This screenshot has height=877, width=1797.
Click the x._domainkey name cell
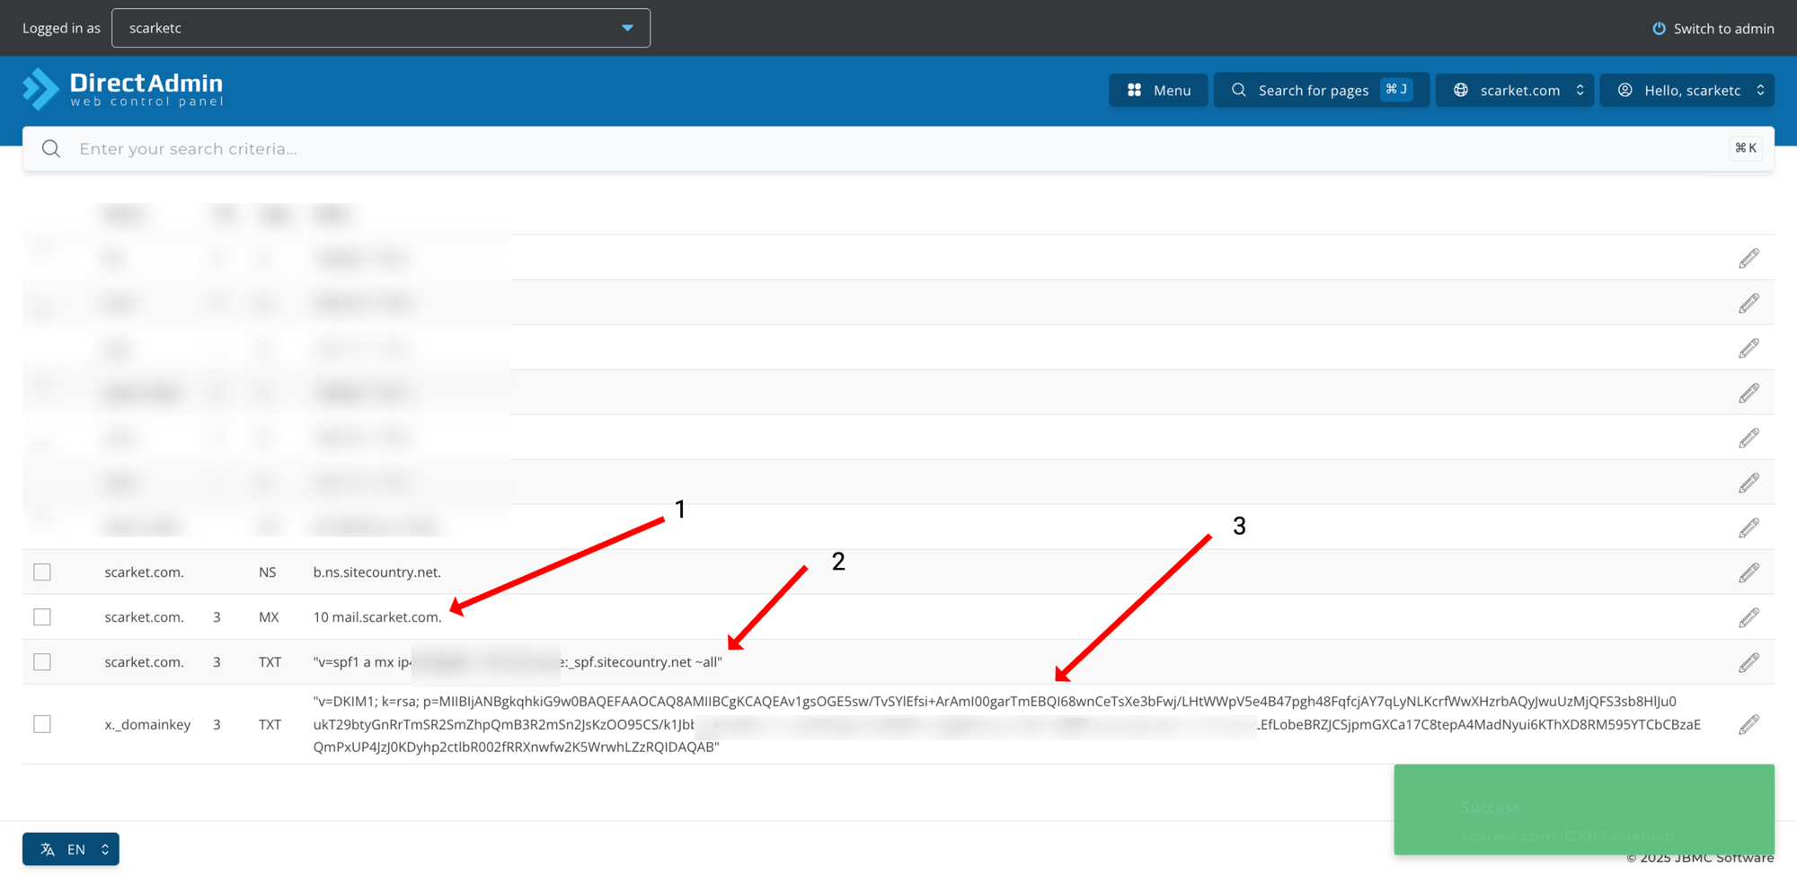(147, 724)
